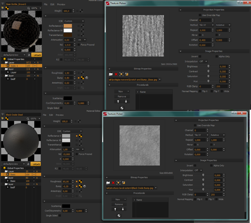
Task: Toggle R2 checkbox in Beer Bottle editor
Action: [61, 60]
